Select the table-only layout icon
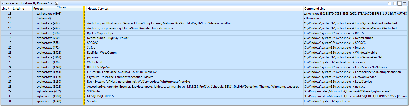409x106 pixels. pos(400,3)
